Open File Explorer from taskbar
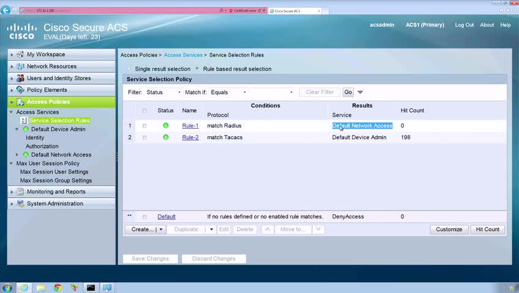The width and height of the screenshot is (519, 293). [x=41, y=288]
